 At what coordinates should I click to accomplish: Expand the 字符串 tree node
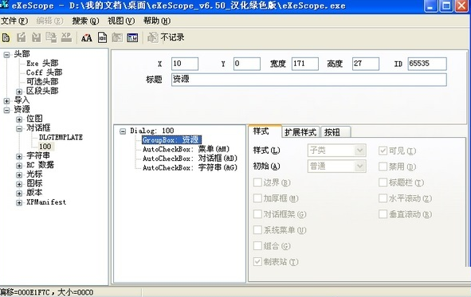(19, 156)
